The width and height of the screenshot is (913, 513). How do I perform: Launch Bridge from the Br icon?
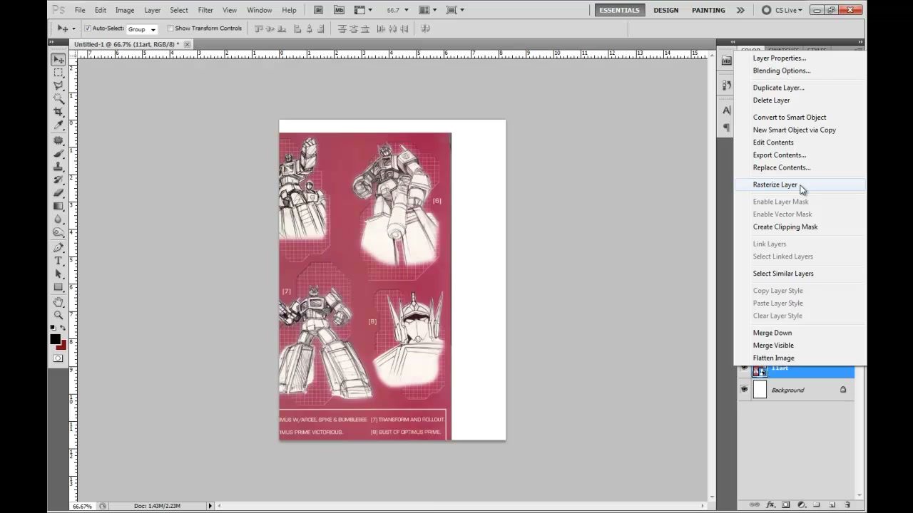click(318, 10)
